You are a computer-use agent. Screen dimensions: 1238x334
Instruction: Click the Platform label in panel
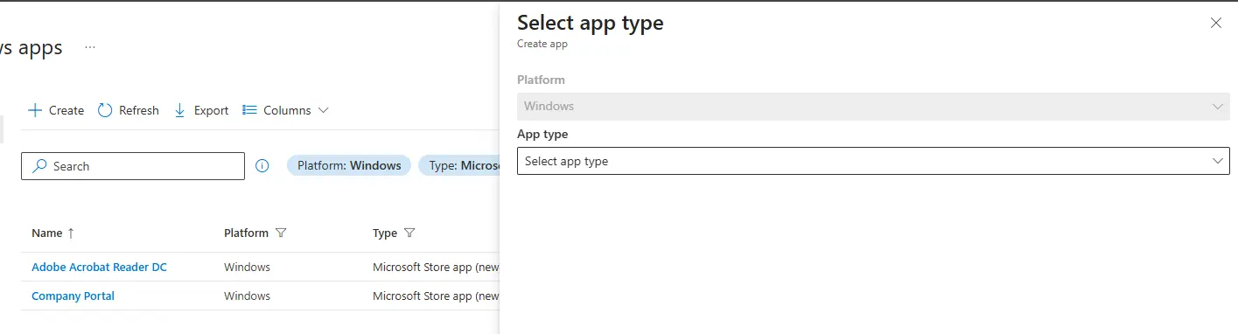[541, 80]
